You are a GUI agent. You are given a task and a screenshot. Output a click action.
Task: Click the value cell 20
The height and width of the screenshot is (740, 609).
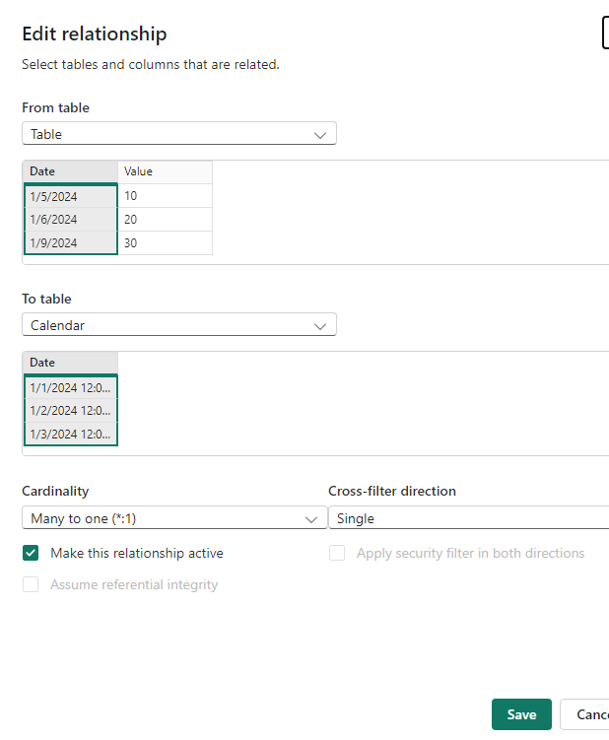165,220
